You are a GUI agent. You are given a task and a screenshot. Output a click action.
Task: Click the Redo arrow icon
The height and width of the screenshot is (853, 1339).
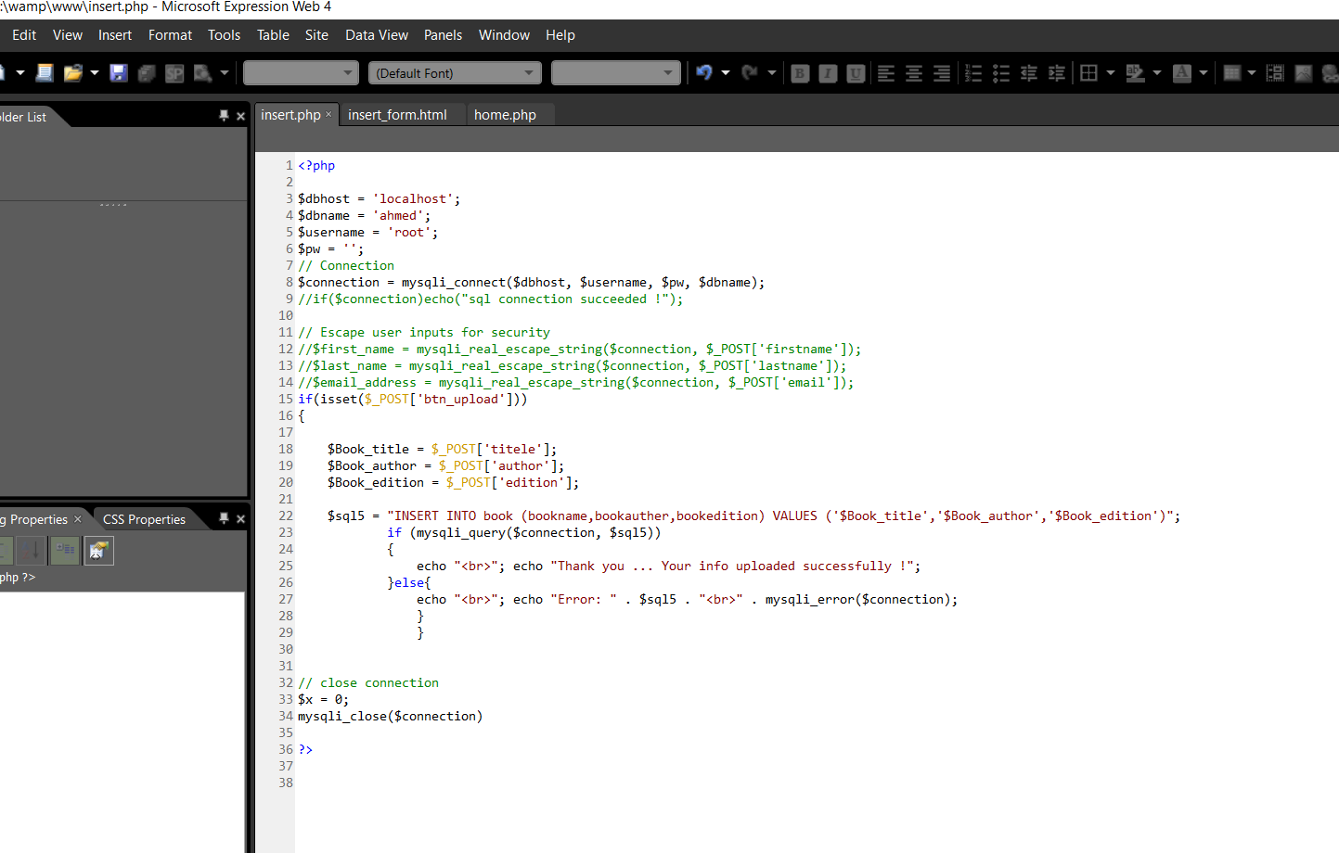pos(751,73)
